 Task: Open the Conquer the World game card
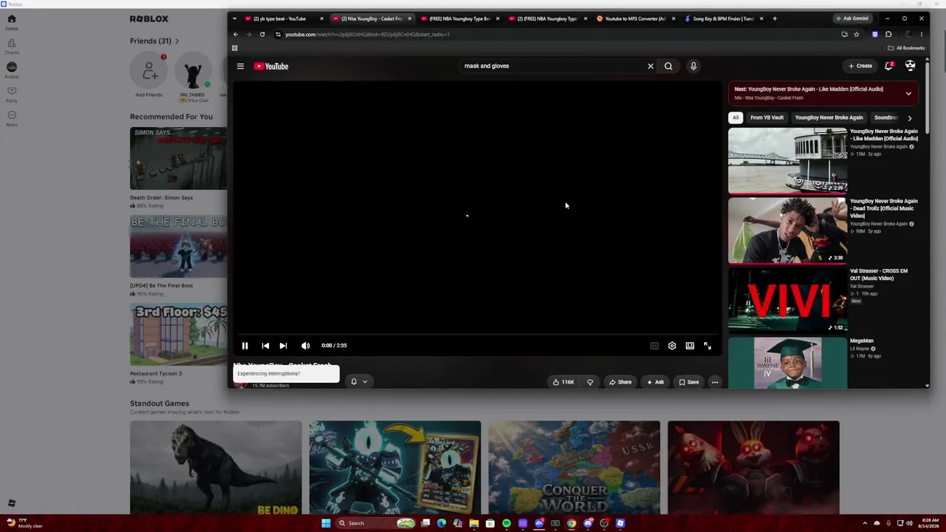(574, 467)
